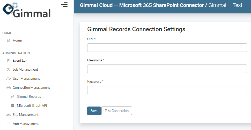251x130 pixels.
Task: Collapse the Connection Management menu
Action: coord(31,88)
